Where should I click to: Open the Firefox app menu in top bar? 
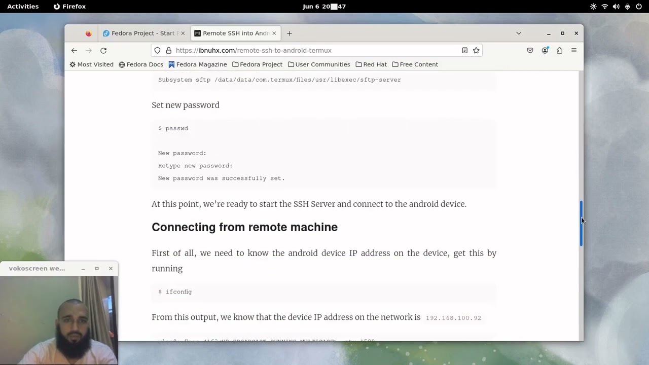[x=69, y=7]
